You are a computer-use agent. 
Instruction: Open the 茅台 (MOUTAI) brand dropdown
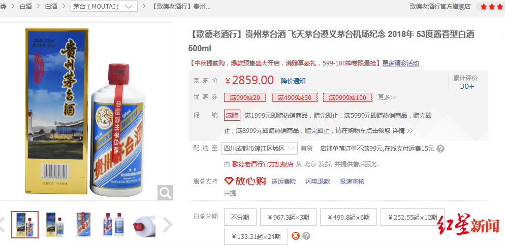(104, 6)
